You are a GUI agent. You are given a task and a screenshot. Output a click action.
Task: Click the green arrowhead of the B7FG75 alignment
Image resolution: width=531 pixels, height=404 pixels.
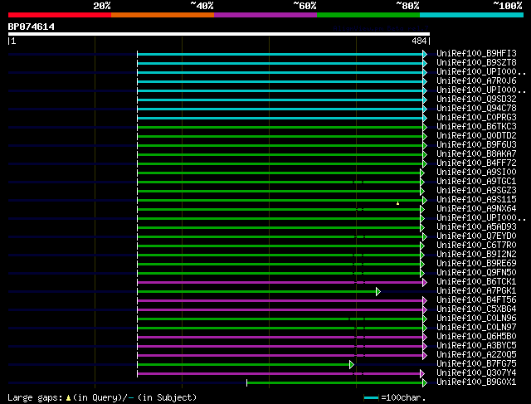click(x=352, y=364)
